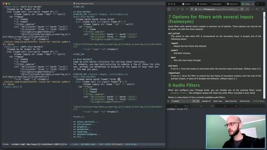The image size is (267, 150).
Task: Click the 'pass' value term
Action: coord(173,57)
